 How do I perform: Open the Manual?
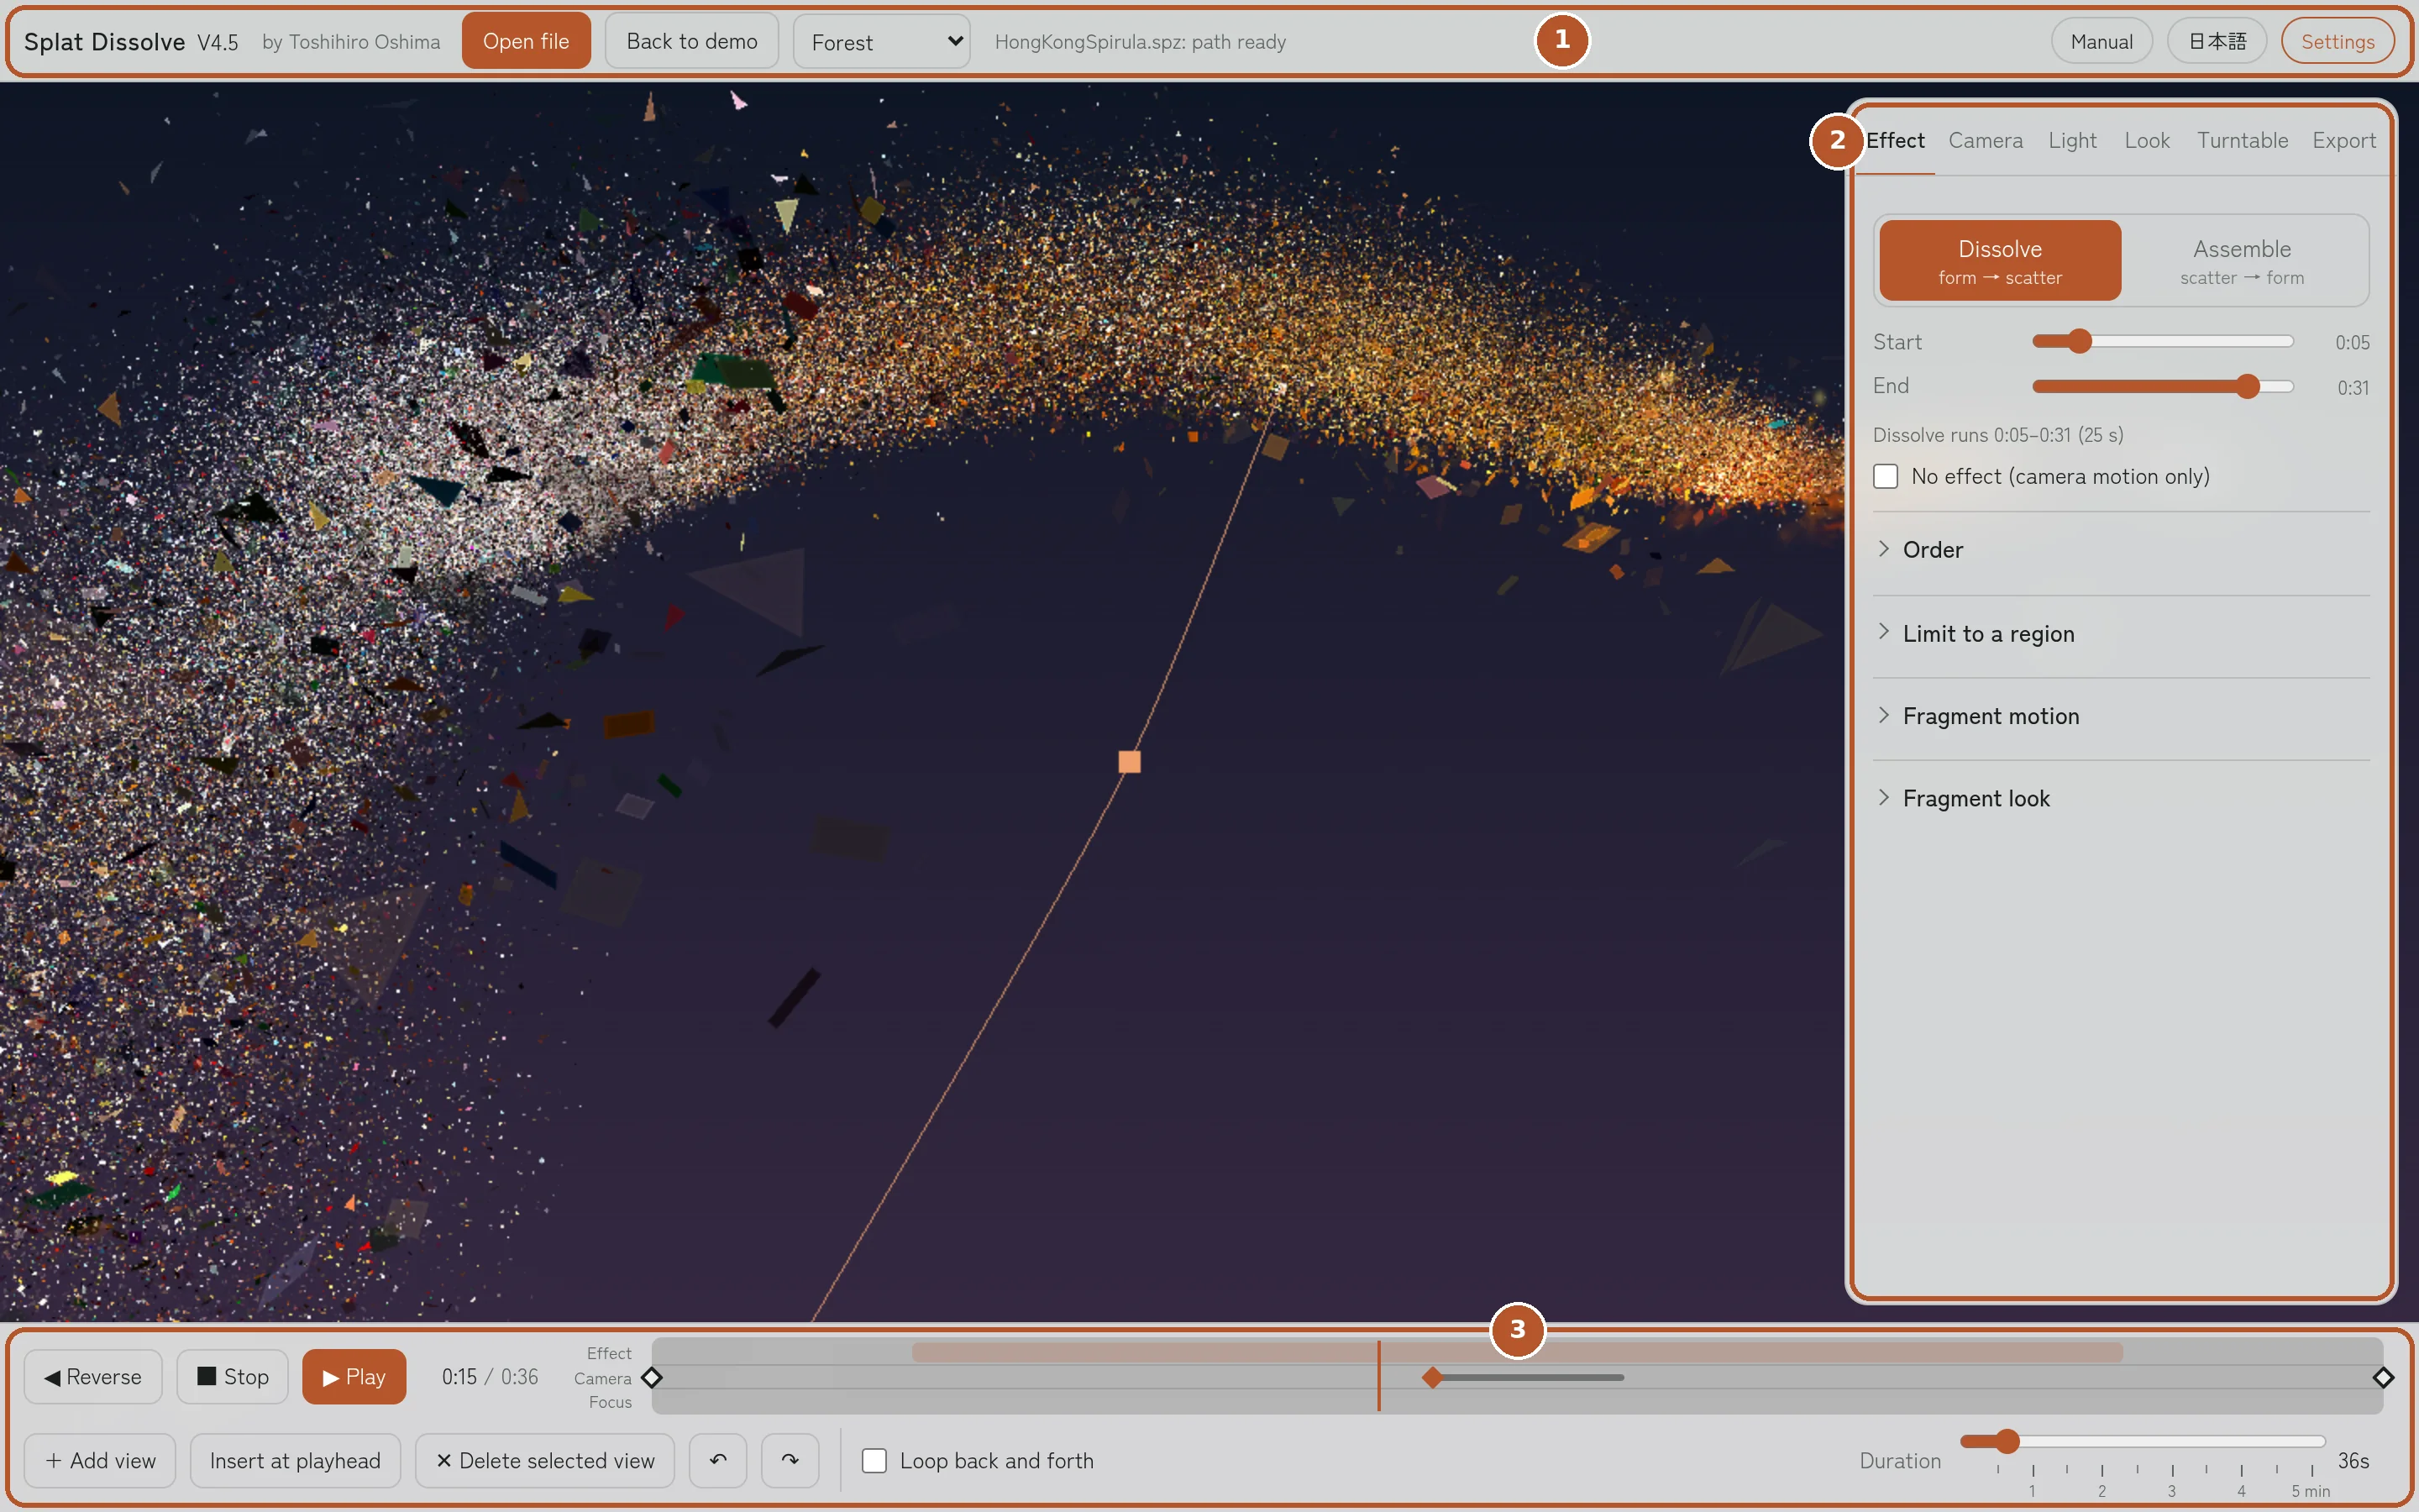tap(2102, 41)
